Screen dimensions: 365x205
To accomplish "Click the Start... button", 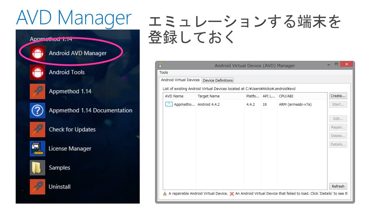I will click(338, 105).
